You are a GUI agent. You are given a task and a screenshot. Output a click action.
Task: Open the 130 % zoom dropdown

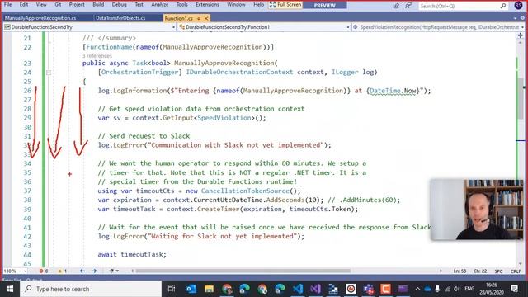click(15, 271)
